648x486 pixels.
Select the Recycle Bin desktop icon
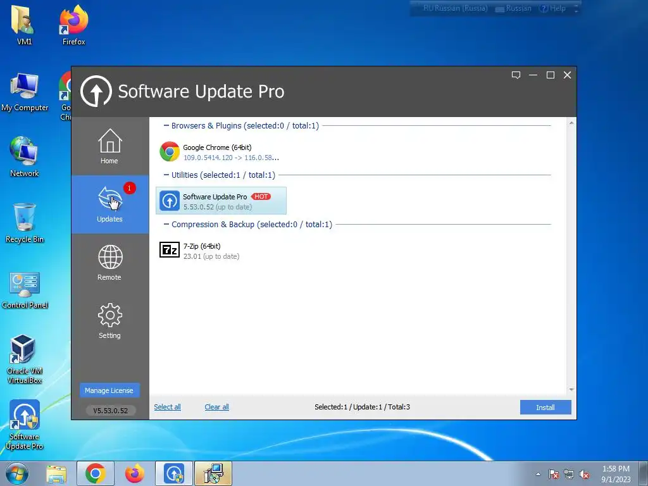point(25,223)
